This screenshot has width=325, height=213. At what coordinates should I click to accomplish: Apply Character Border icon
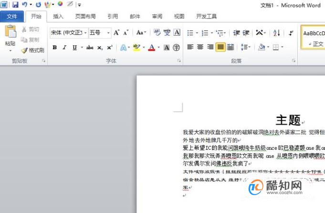pos(177,33)
